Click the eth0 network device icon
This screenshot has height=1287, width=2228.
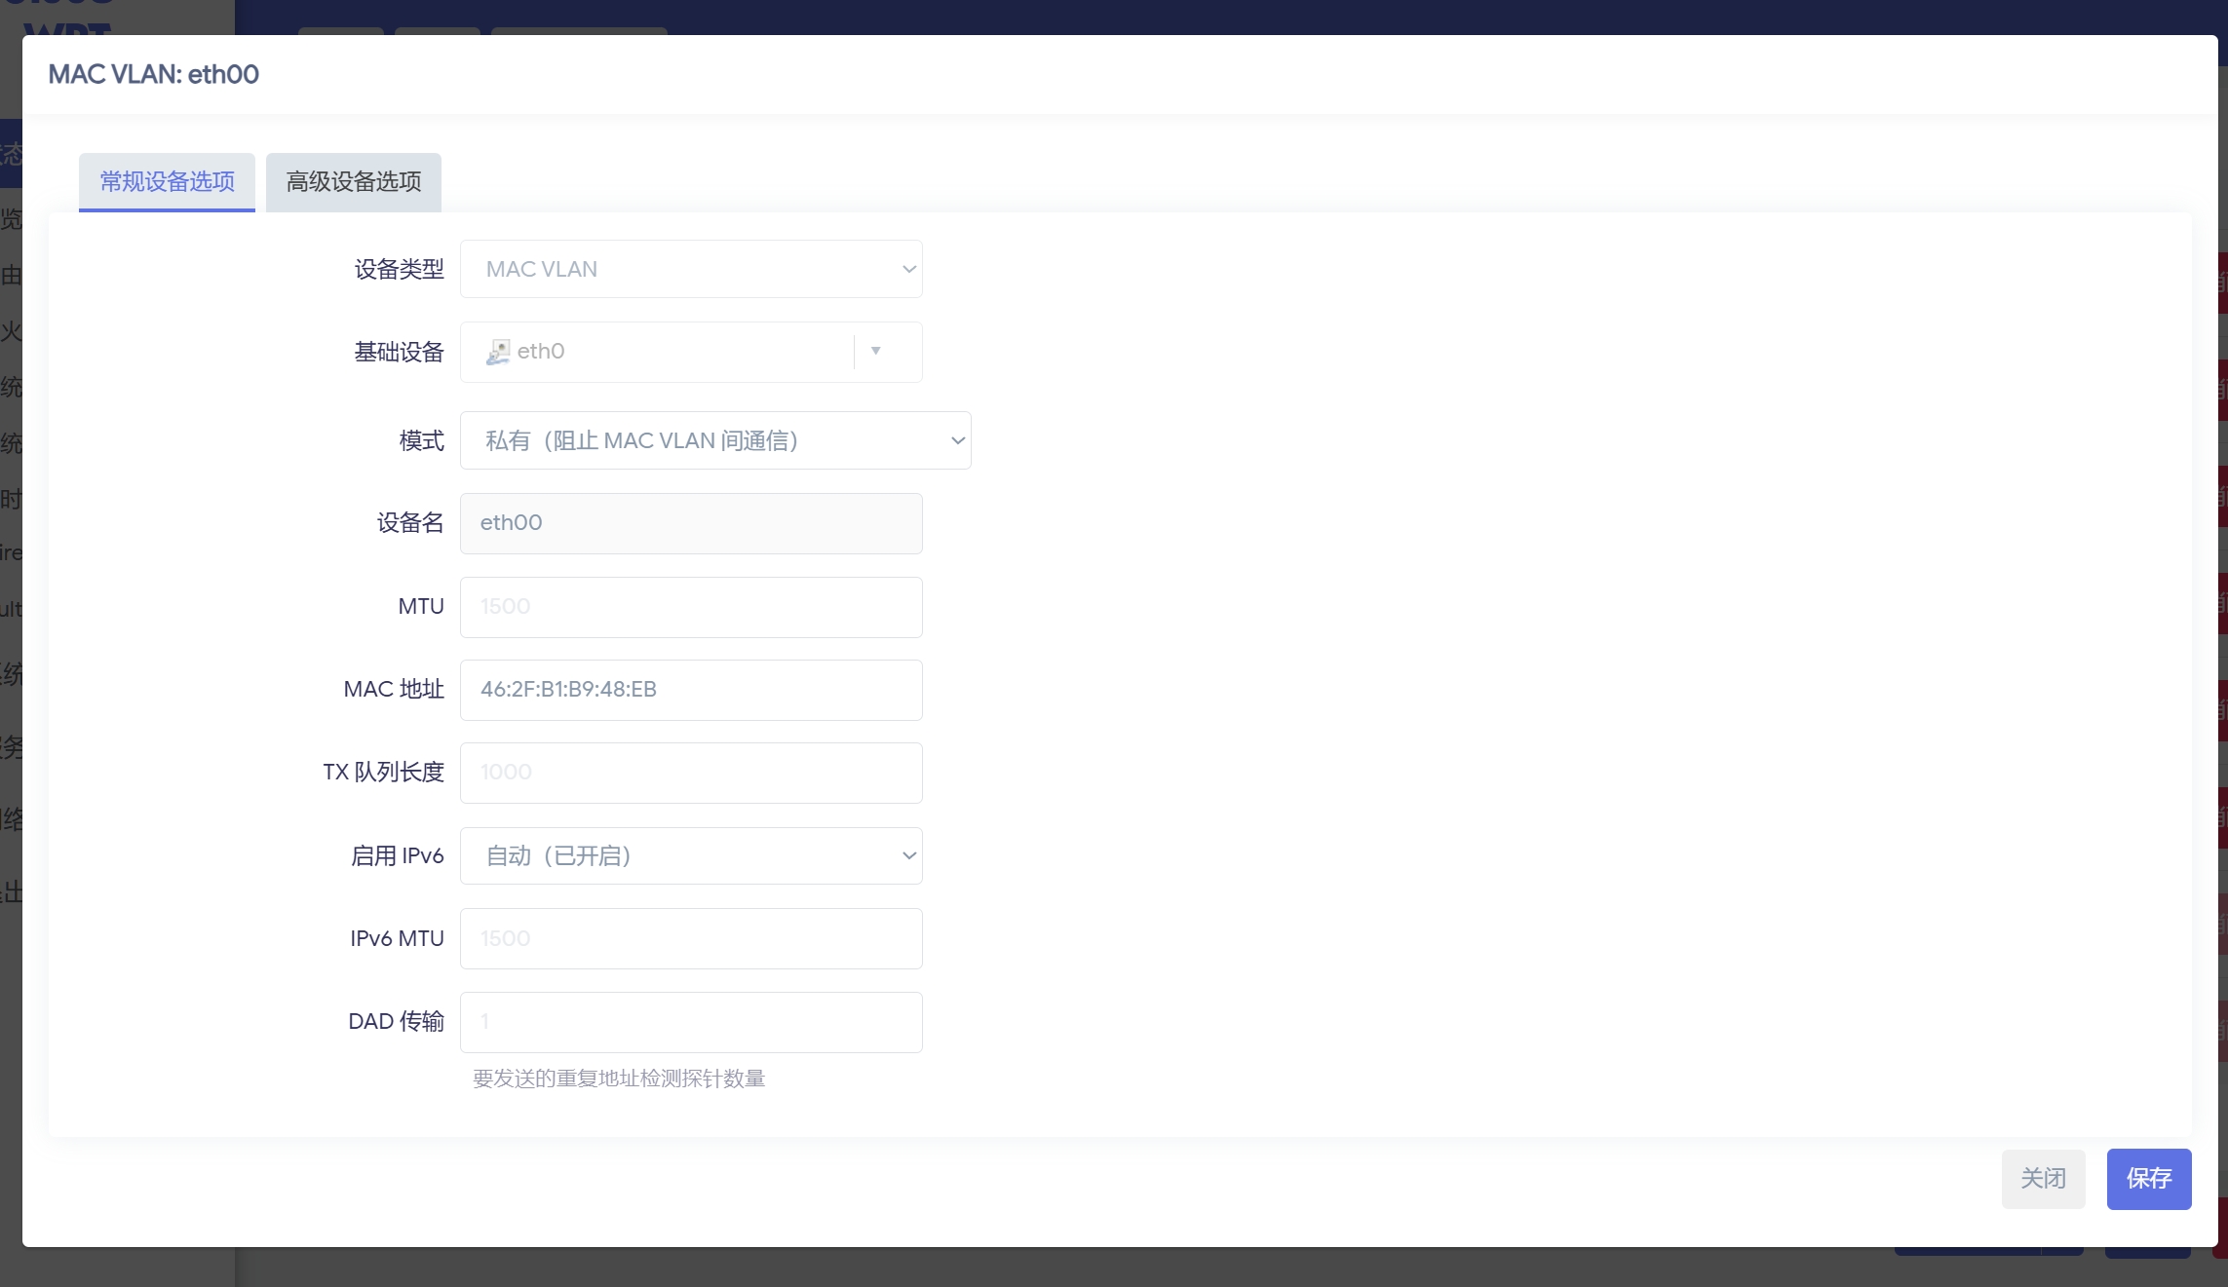[497, 352]
